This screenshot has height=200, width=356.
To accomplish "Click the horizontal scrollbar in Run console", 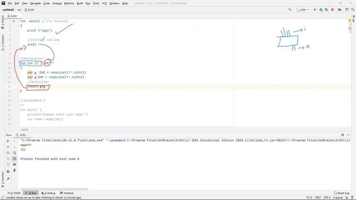I will tap(54, 189).
